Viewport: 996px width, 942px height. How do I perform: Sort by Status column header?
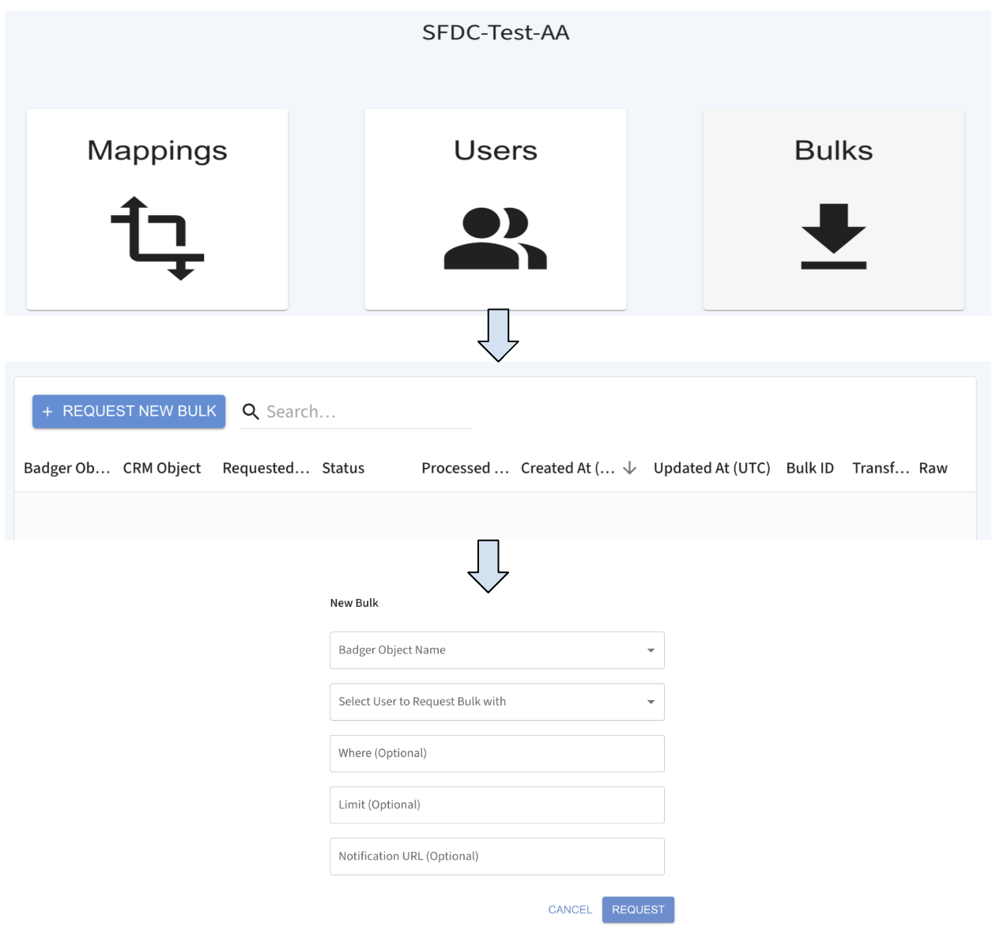tap(343, 468)
